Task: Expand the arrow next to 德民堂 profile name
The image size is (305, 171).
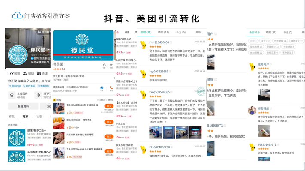Action: coord(49,50)
